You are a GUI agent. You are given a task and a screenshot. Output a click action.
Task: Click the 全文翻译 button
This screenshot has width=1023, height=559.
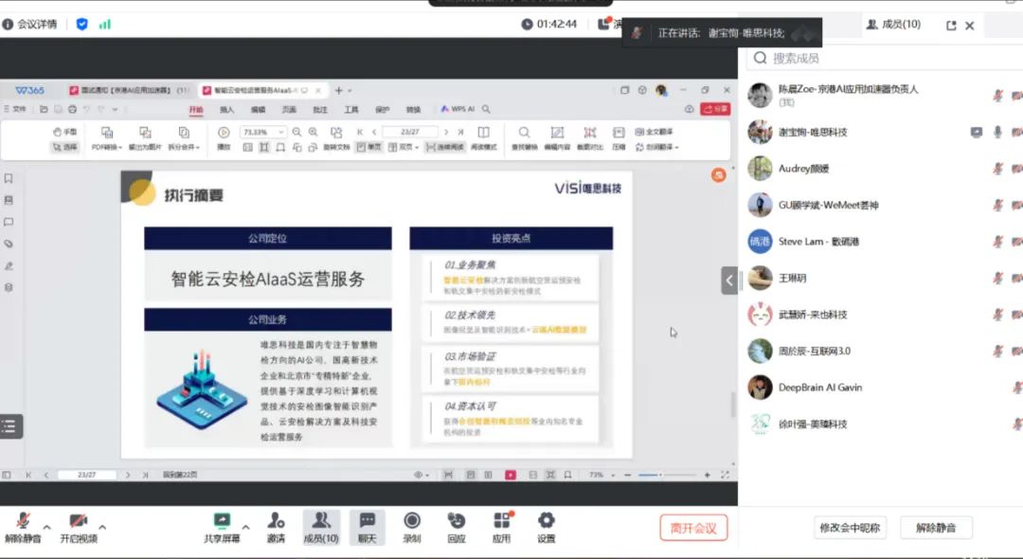[654, 132]
